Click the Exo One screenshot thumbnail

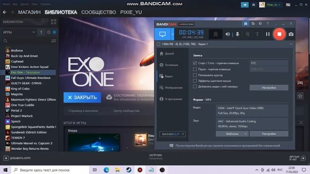click(x=93, y=143)
